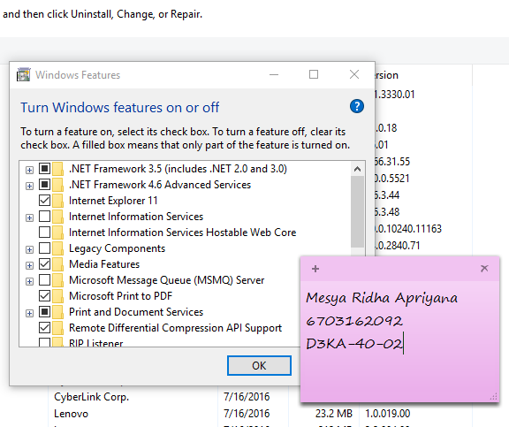The image size is (509, 427).
Task: Select Remote Differential Compression API Support label
Action: click(175, 328)
